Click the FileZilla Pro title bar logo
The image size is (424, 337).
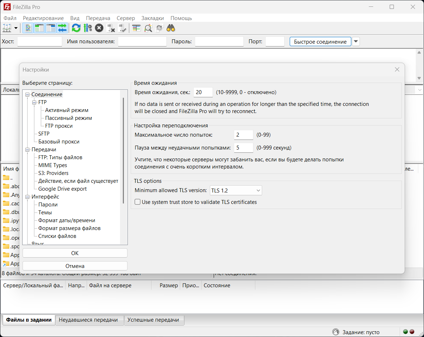7,7
